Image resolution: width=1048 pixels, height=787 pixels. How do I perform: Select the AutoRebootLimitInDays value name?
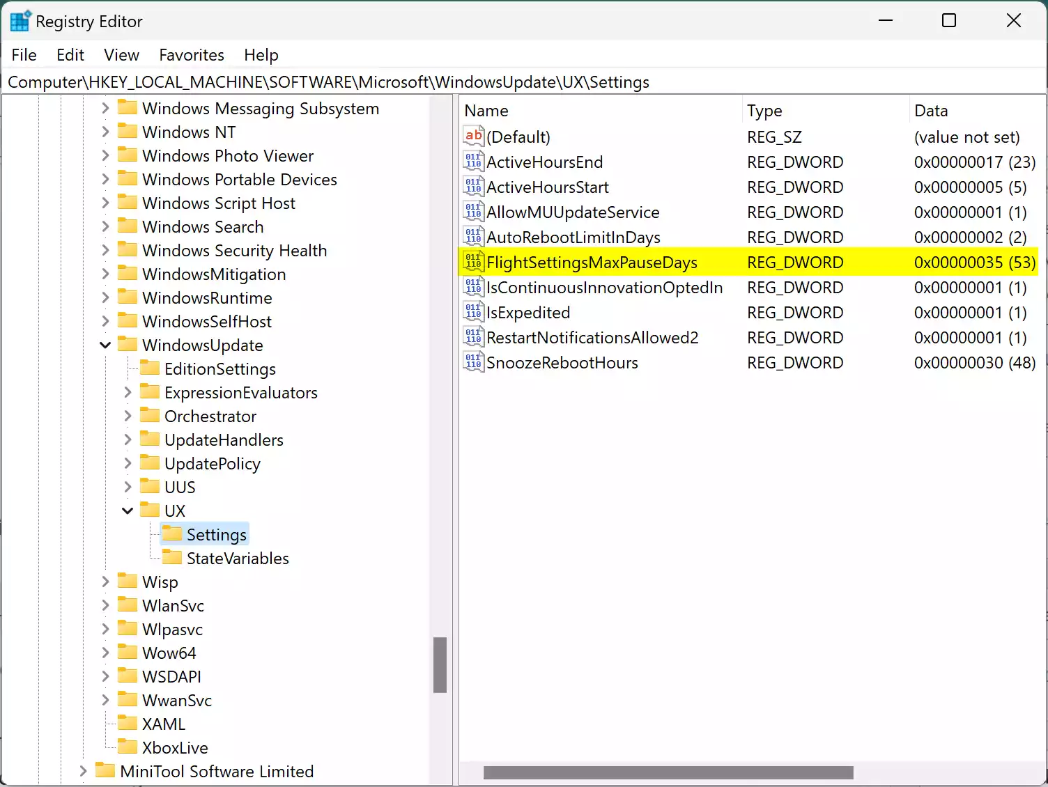(x=573, y=237)
